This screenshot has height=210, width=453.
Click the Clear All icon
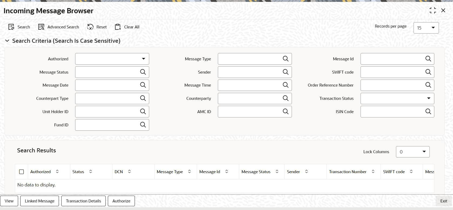pyautogui.click(x=118, y=27)
